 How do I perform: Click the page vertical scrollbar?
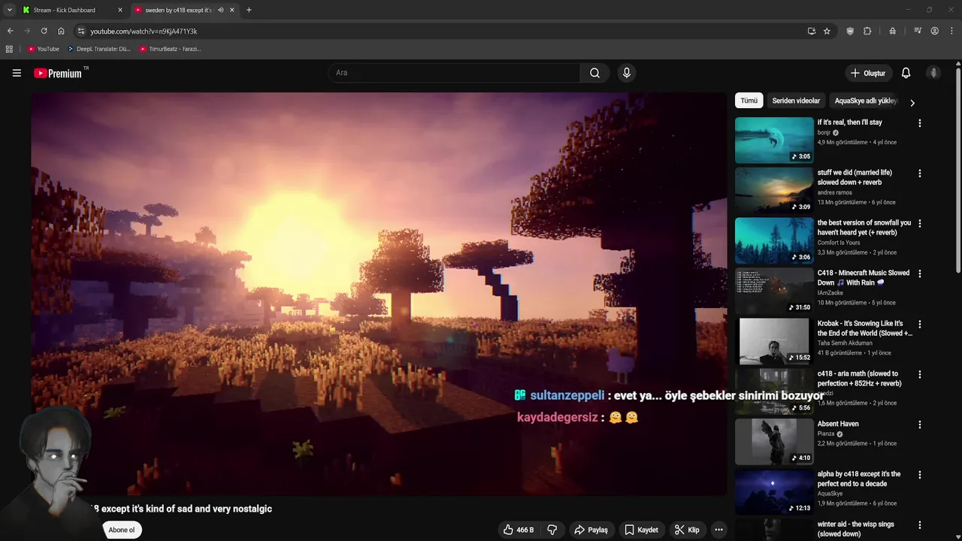click(x=958, y=170)
